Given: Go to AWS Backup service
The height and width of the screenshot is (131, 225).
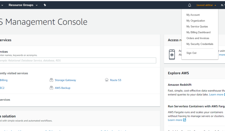Looking at the screenshot, I should point(62,88).
